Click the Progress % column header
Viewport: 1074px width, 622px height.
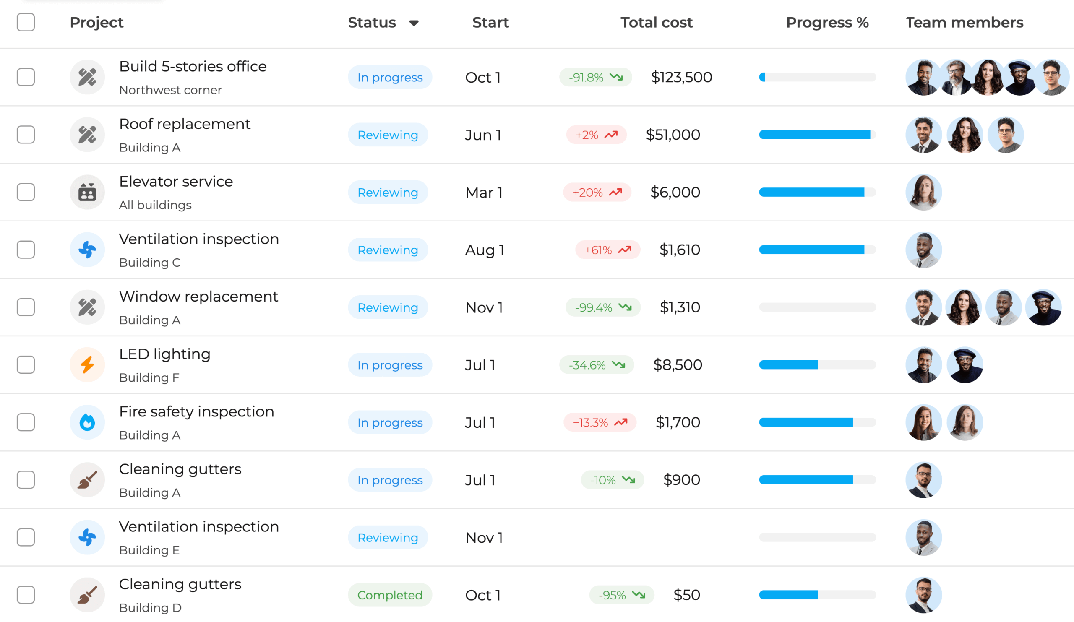(827, 22)
